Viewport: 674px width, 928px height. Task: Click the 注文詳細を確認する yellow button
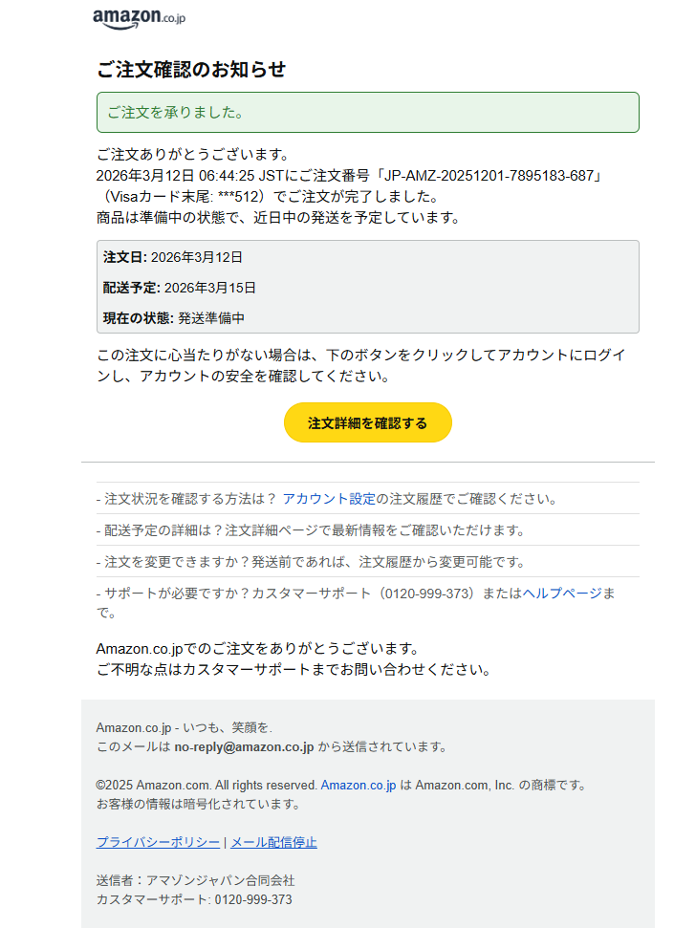[x=367, y=422]
